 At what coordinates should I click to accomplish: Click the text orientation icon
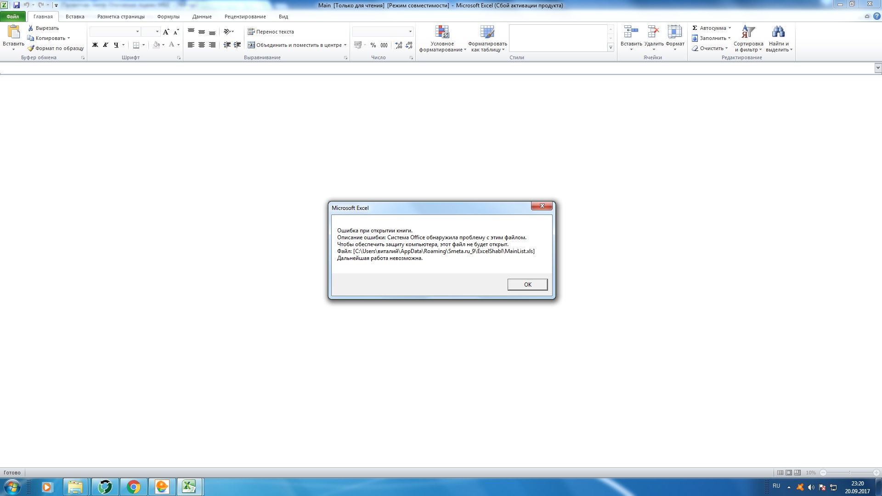point(227,32)
